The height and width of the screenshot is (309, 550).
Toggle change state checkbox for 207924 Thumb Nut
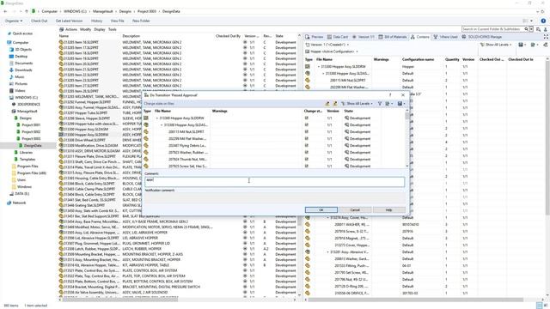pyautogui.click(x=307, y=159)
